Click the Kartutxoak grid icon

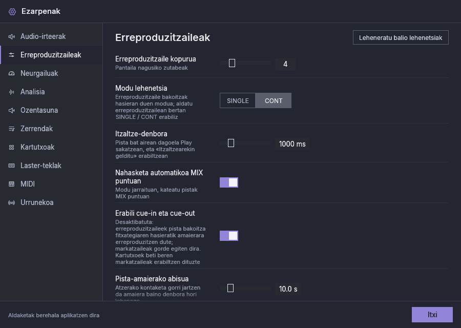(11, 147)
